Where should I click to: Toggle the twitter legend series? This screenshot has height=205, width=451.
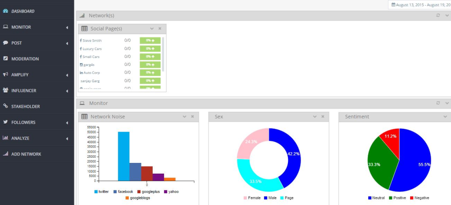[101, 191]
